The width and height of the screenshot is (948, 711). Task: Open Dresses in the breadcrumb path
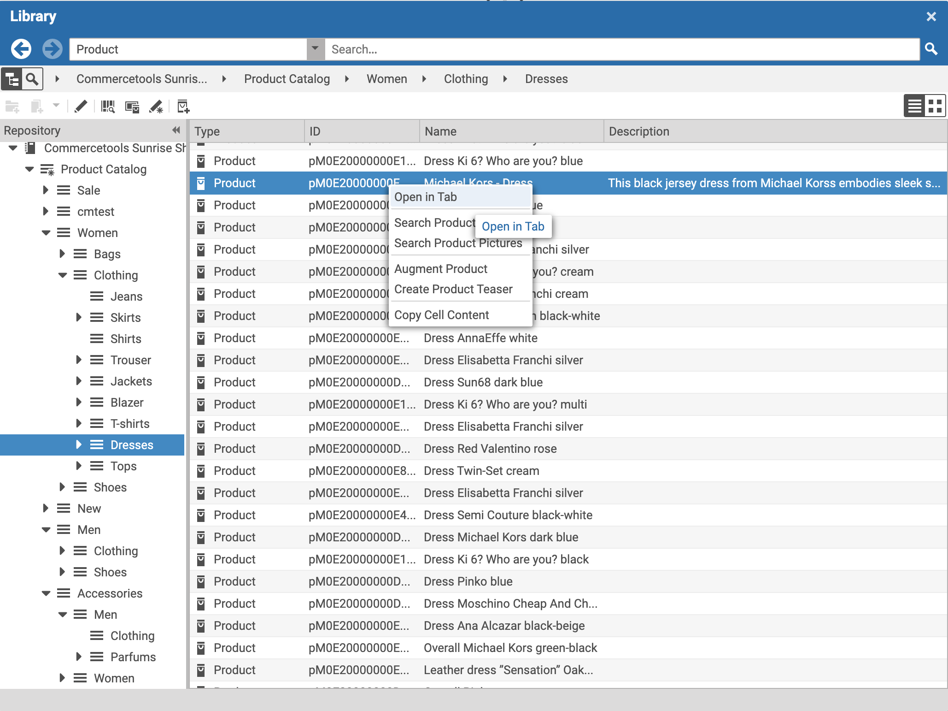coord(546,79)
